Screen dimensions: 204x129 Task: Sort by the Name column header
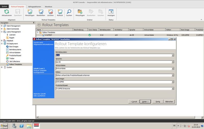[54, 30]
